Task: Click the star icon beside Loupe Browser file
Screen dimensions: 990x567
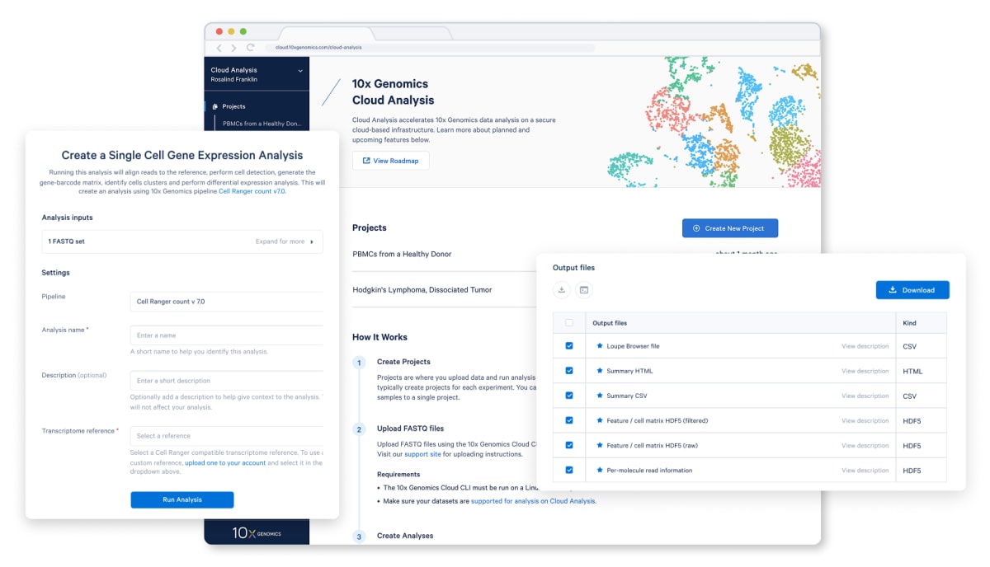Action: 600,346
